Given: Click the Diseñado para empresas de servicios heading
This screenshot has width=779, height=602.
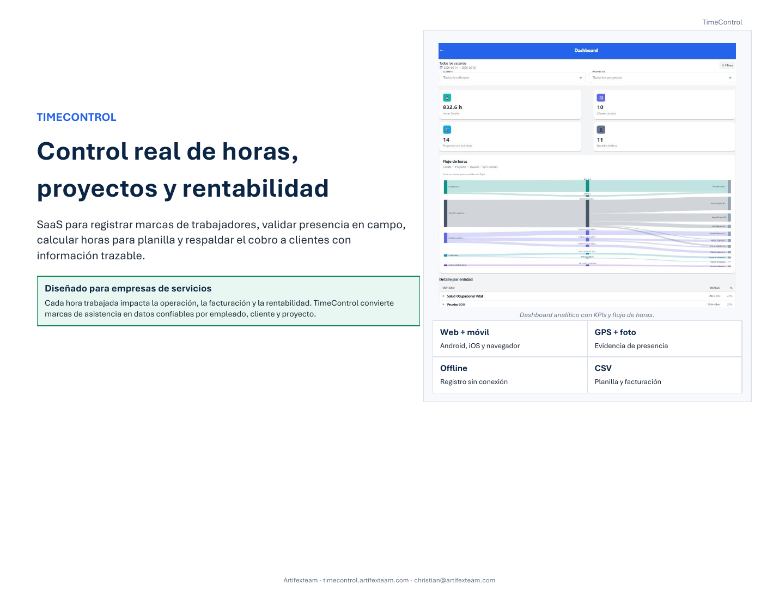Looking at the screenshot, I should (x=128, y=289).
